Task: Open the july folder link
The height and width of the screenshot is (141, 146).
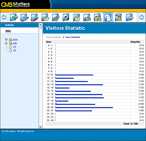Action: [15, 43]
